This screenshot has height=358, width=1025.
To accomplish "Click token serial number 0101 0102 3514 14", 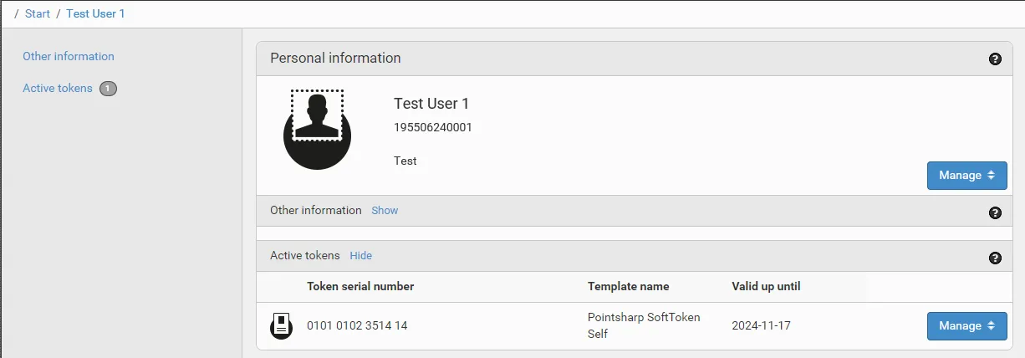I will point(357,326).
